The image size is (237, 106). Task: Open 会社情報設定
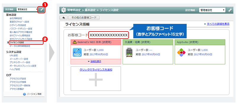coord(16,18)
